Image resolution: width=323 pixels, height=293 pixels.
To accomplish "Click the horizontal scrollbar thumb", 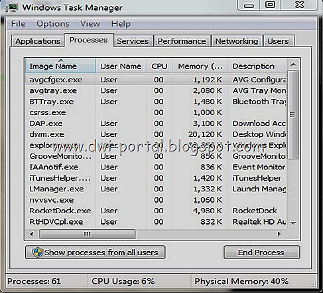I will pos(87,234).
